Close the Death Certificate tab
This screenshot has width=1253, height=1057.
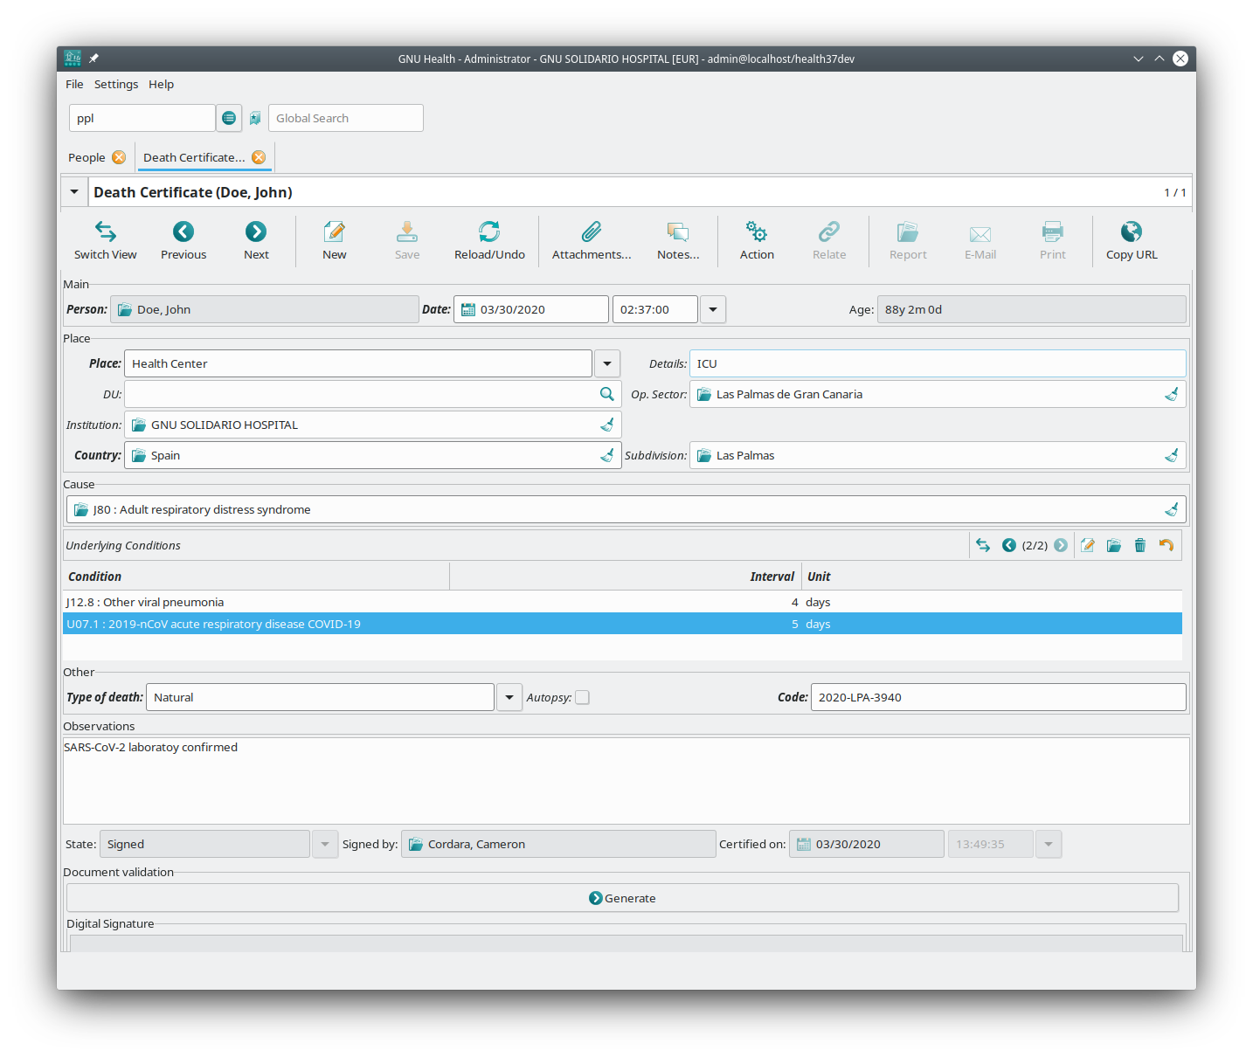click(x=259, y=157)
